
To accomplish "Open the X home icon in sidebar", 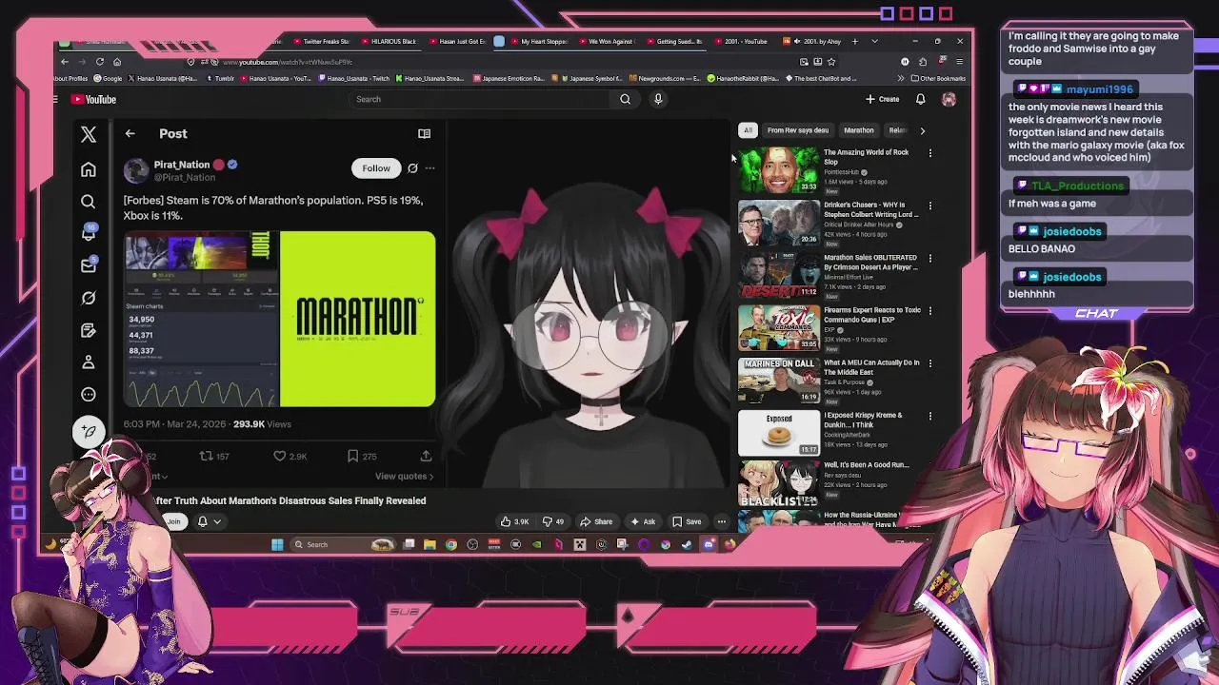I will tap(89, 169).
